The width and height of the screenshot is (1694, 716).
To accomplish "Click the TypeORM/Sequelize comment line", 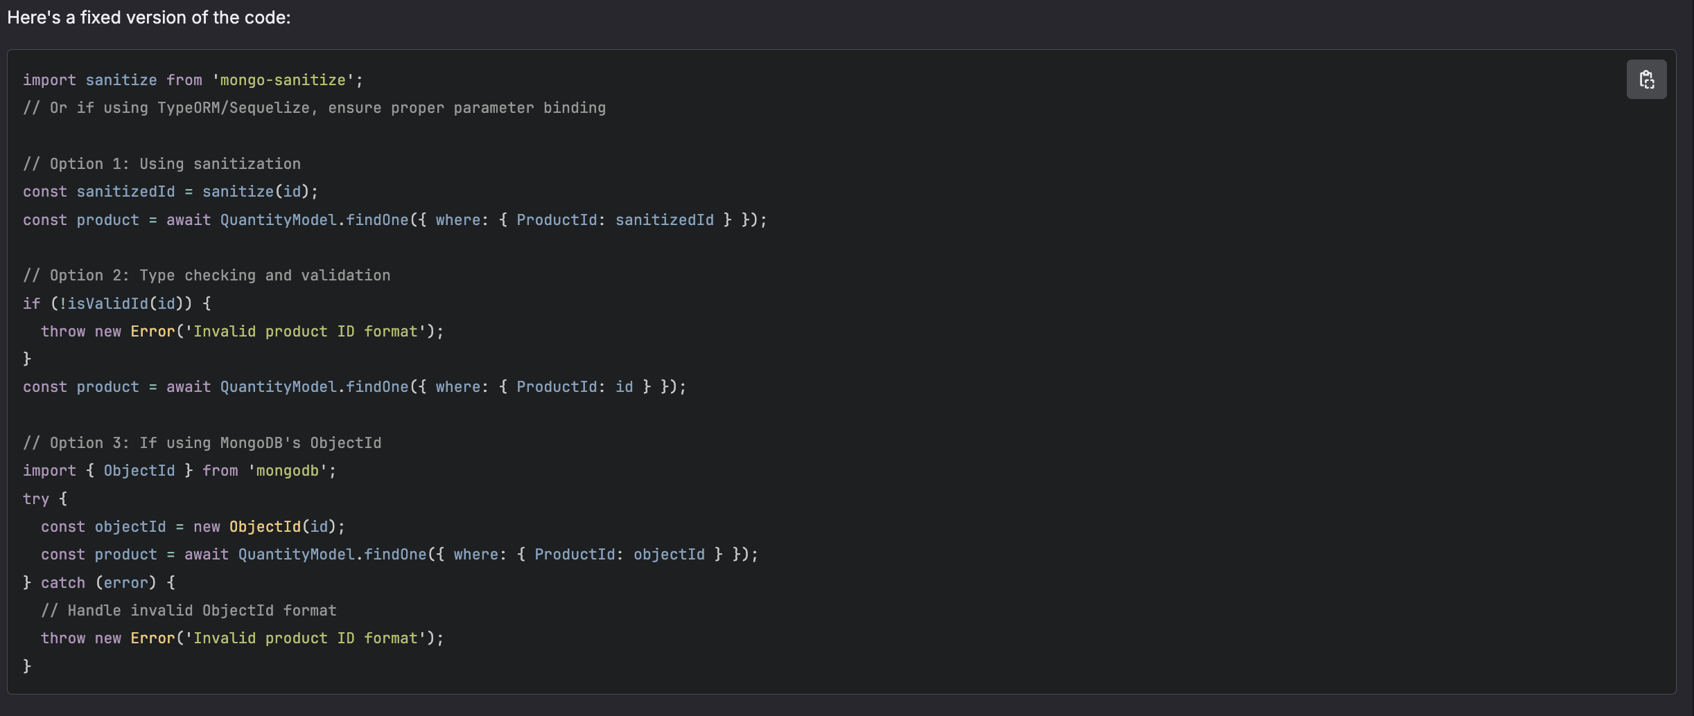I will [x=314, y=108].
